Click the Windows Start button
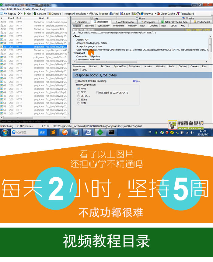 point(5,133)
